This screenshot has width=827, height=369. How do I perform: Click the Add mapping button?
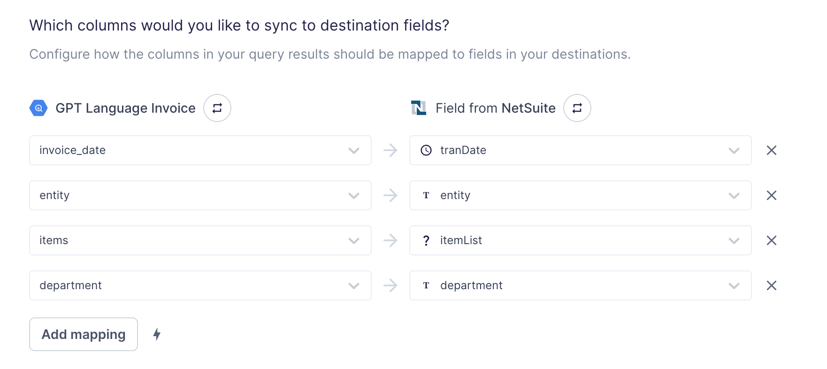pos(84,334)
